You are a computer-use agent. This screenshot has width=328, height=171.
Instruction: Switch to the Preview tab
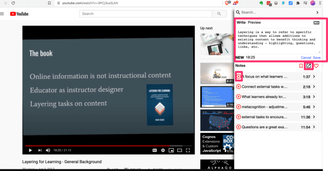254,23
